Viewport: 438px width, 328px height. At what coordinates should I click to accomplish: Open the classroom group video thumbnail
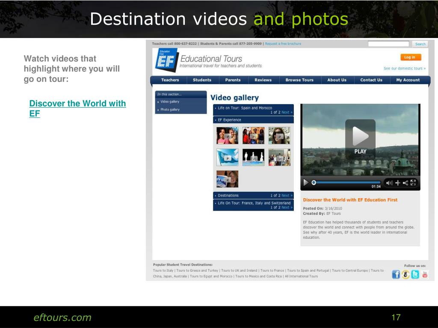coord(279,157)
